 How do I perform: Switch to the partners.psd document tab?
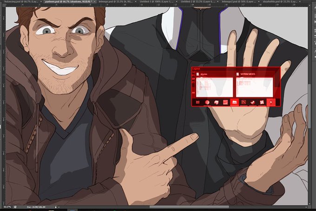pyautogui.click(x=70, y=1)
